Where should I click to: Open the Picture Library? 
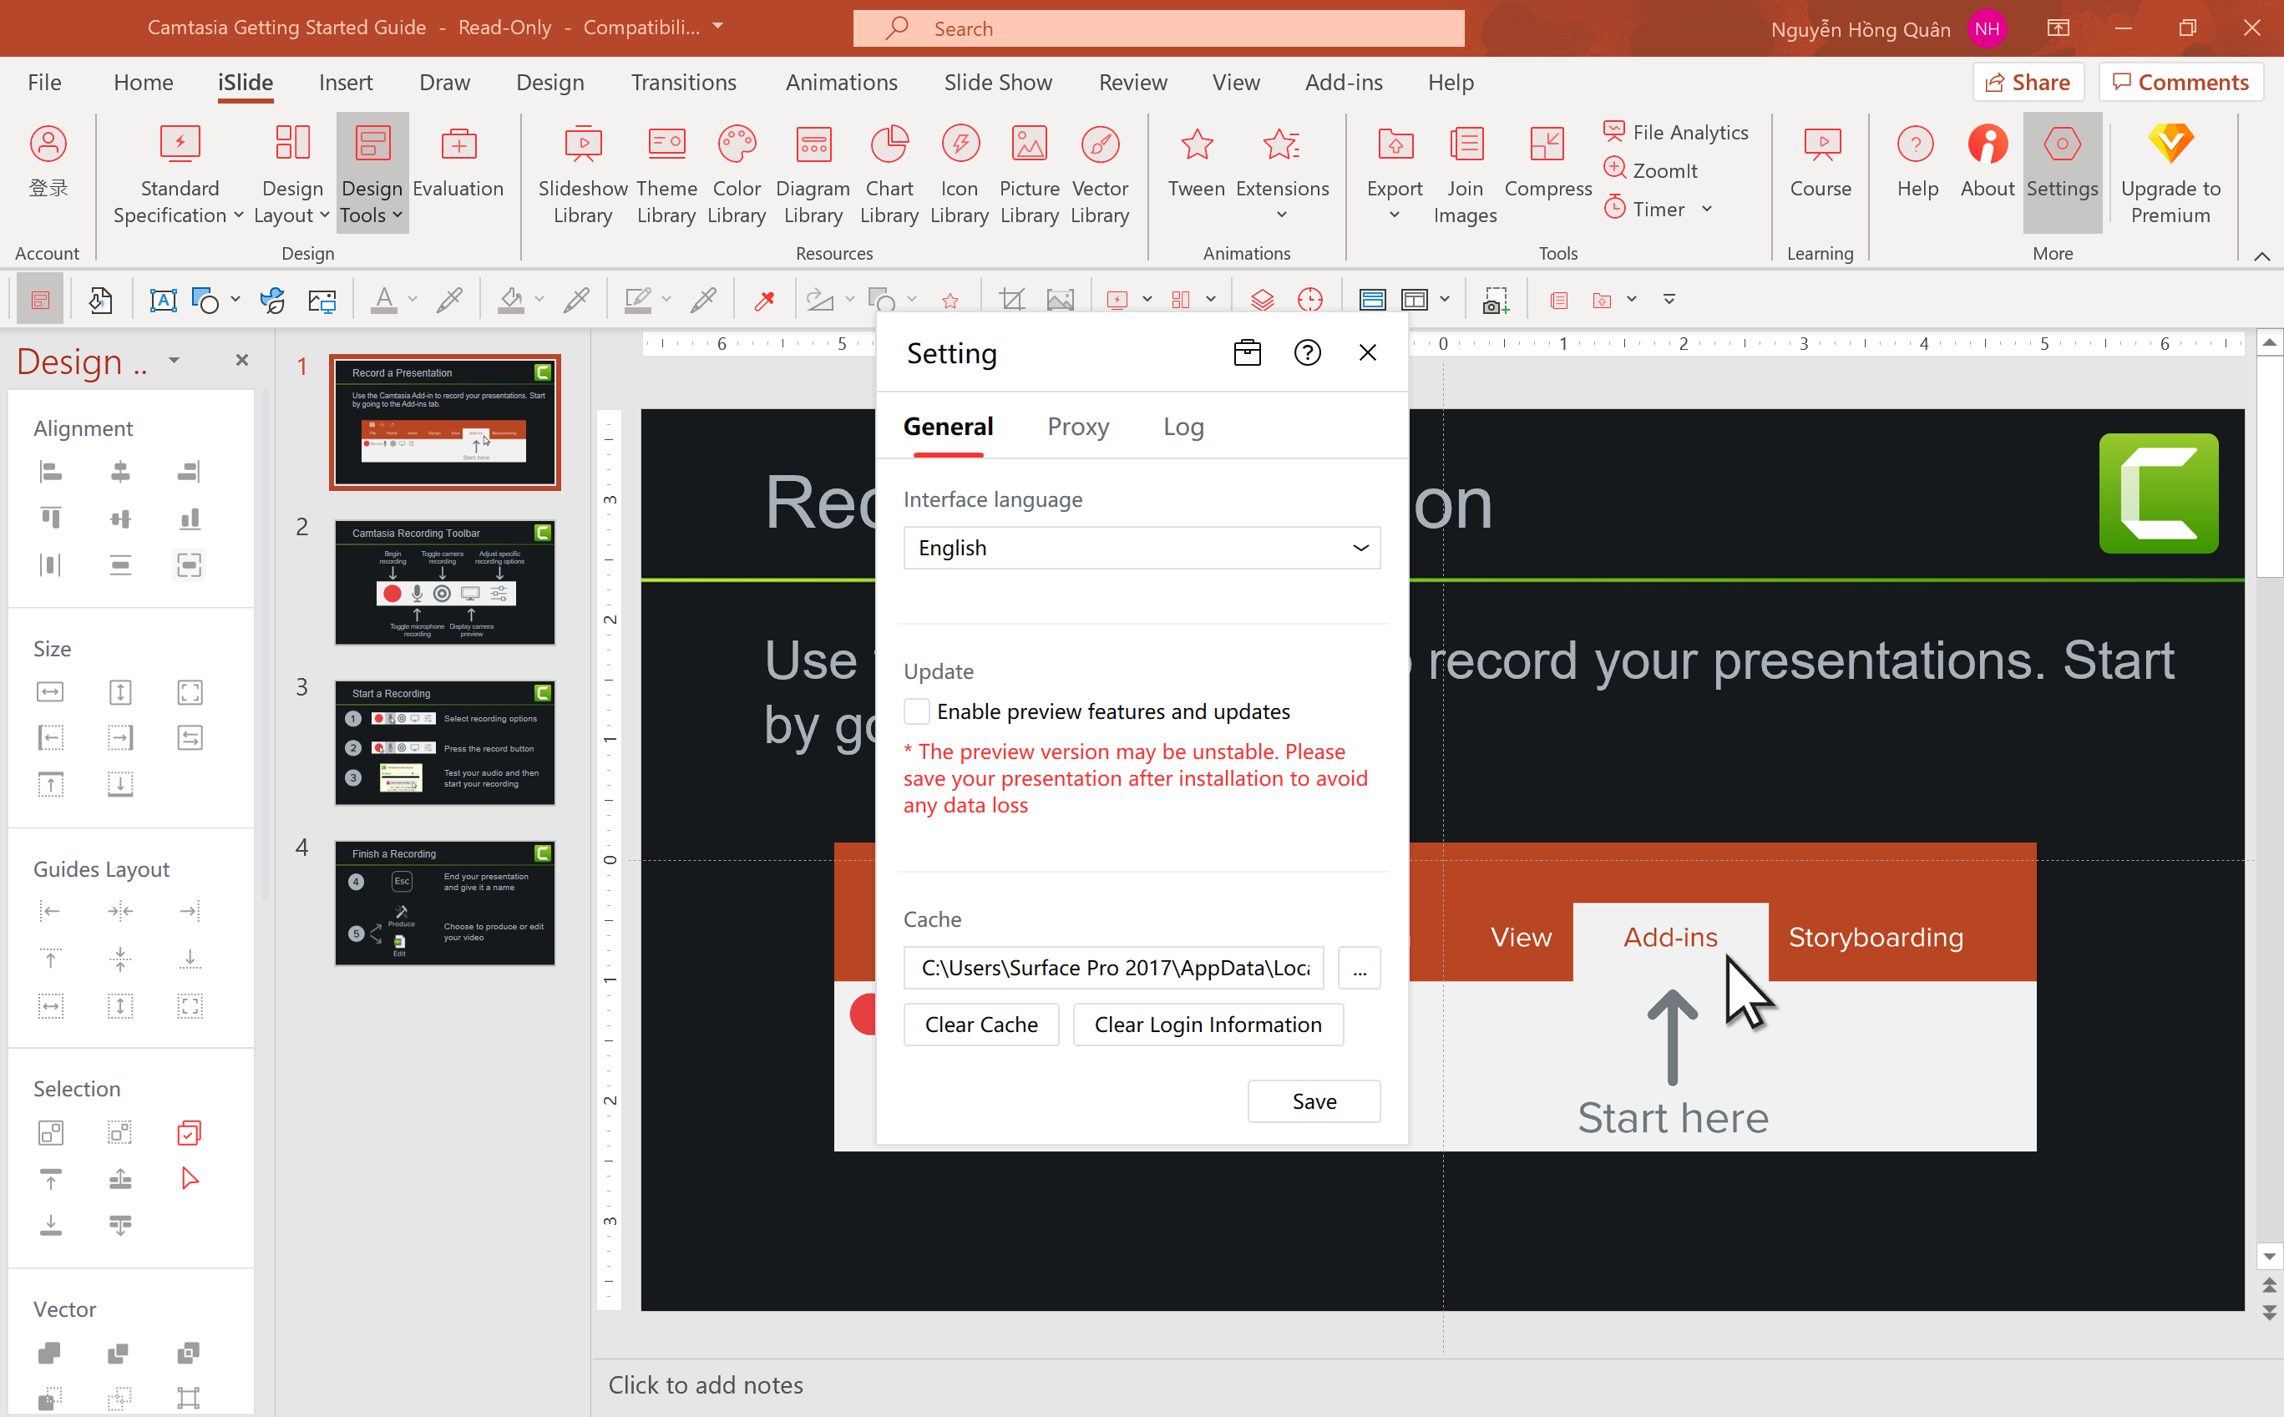click(x=1029, y=175)
